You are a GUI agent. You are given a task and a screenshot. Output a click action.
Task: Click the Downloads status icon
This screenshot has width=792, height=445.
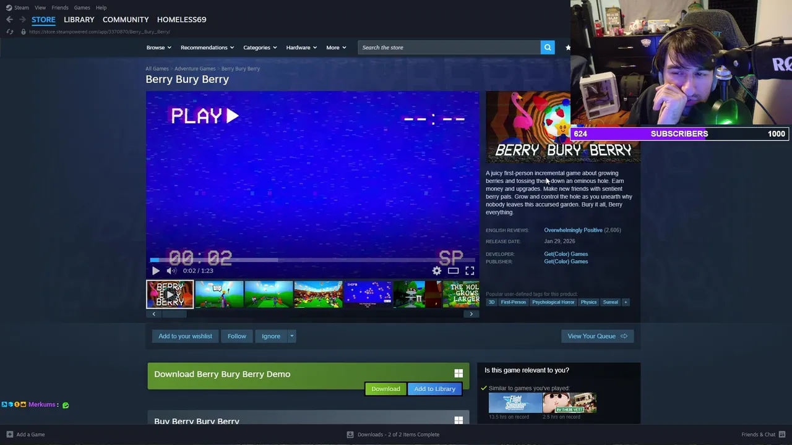pyautogui.click(x=350, y=434)
